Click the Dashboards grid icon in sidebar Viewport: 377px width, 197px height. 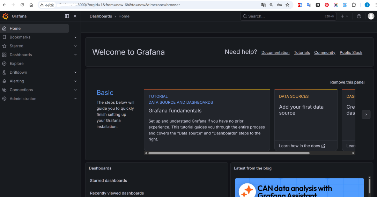[4, 55]
